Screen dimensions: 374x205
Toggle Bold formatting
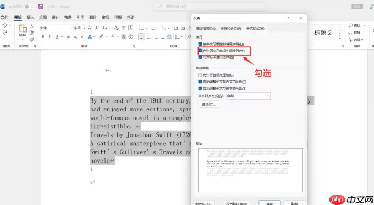click(43, 37)
